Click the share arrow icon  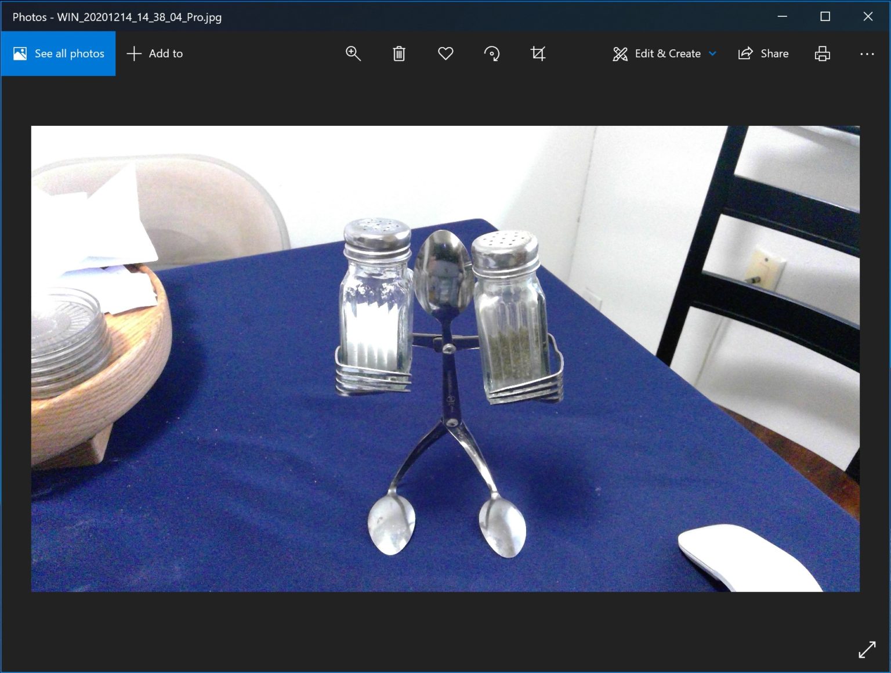(x=745, y=53)
